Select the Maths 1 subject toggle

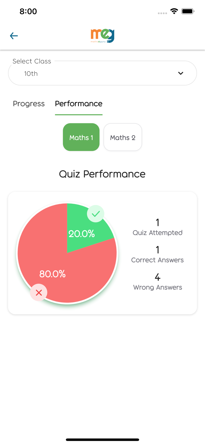click(x=81, y=137)
